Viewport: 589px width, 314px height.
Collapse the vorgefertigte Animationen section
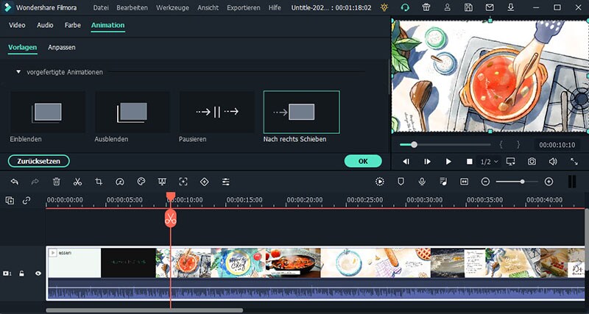pyautogui.click(x=18, y=72)
